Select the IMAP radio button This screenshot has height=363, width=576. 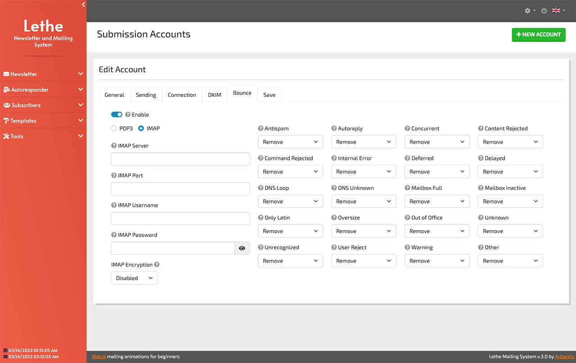(141, 128)
